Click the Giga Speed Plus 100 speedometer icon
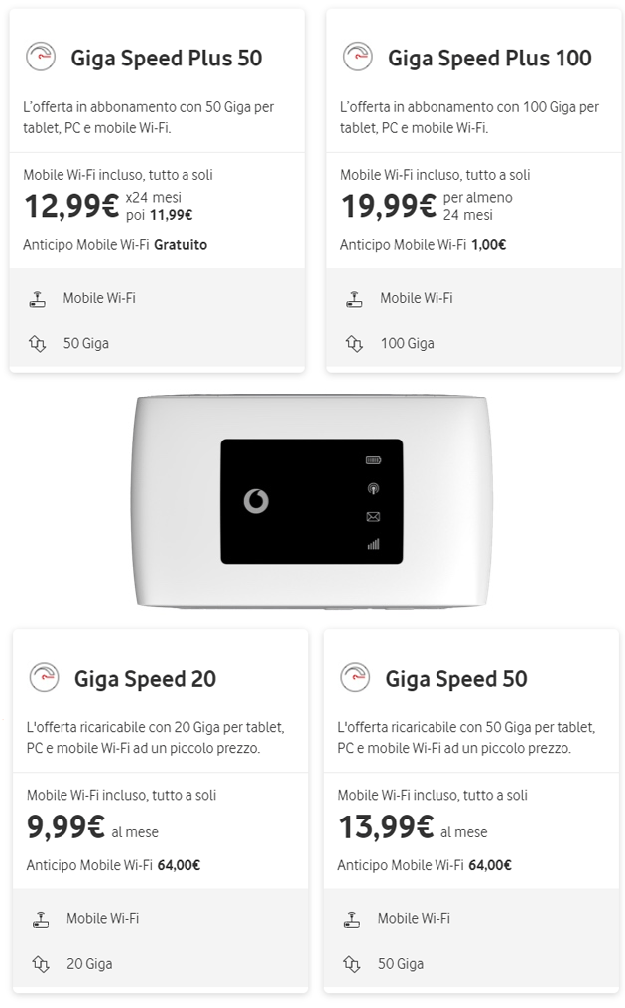 point(357,58)
